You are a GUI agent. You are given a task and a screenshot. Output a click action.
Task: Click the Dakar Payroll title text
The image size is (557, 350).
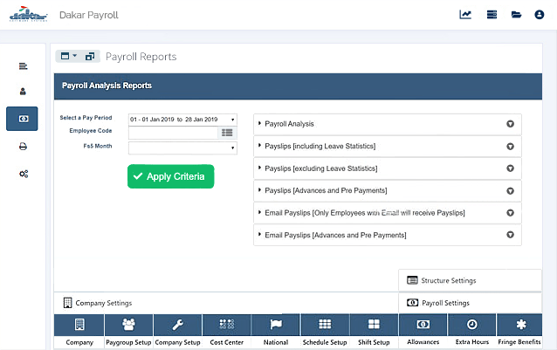pos(89,15)
